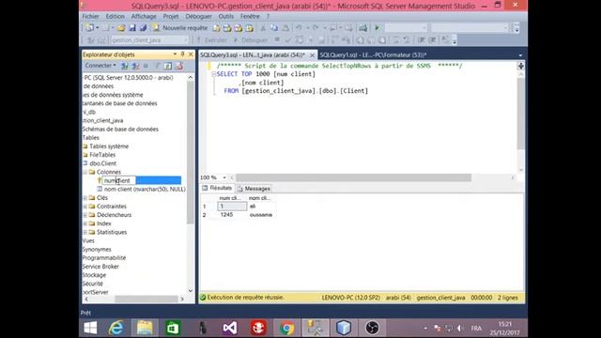Select the Programmabilité node

click(104, 258)
